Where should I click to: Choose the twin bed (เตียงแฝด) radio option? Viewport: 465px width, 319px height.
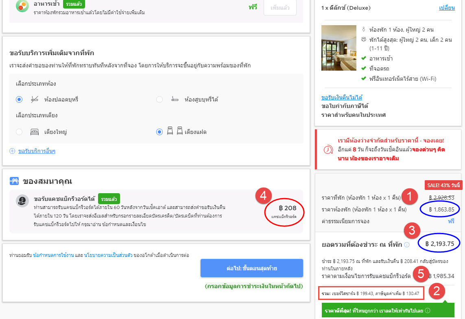[x=159, y=132]
